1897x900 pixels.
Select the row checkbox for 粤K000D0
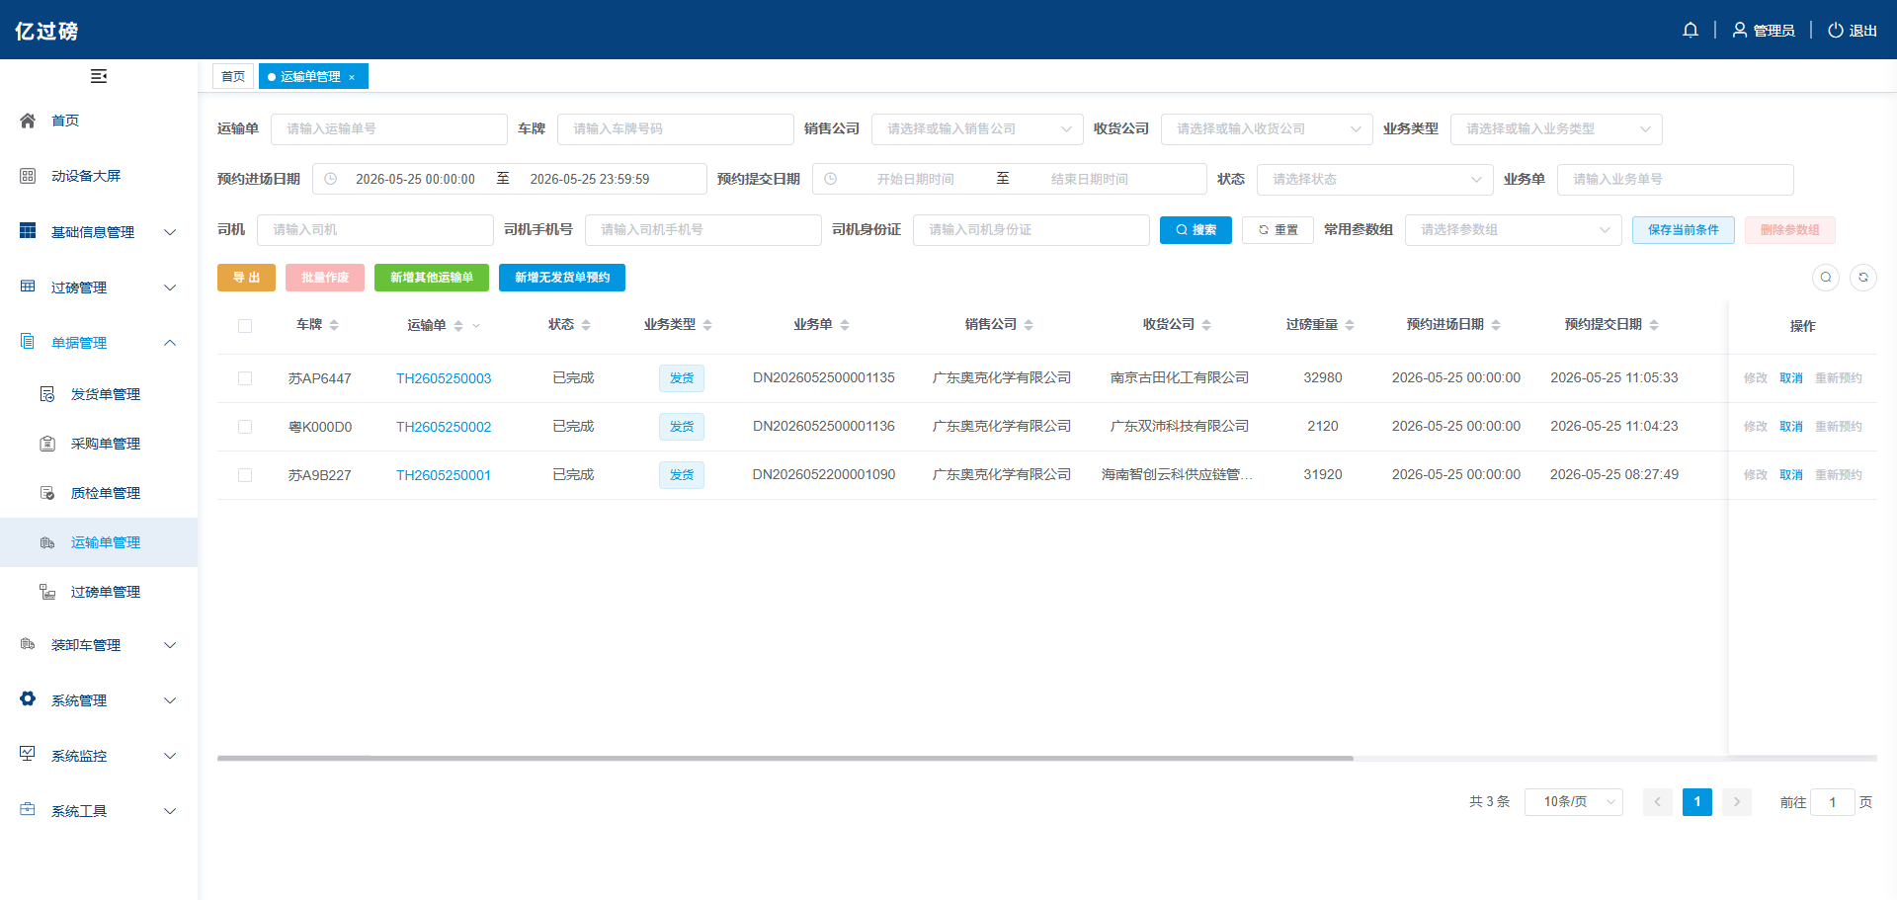(x=245, y=427)
